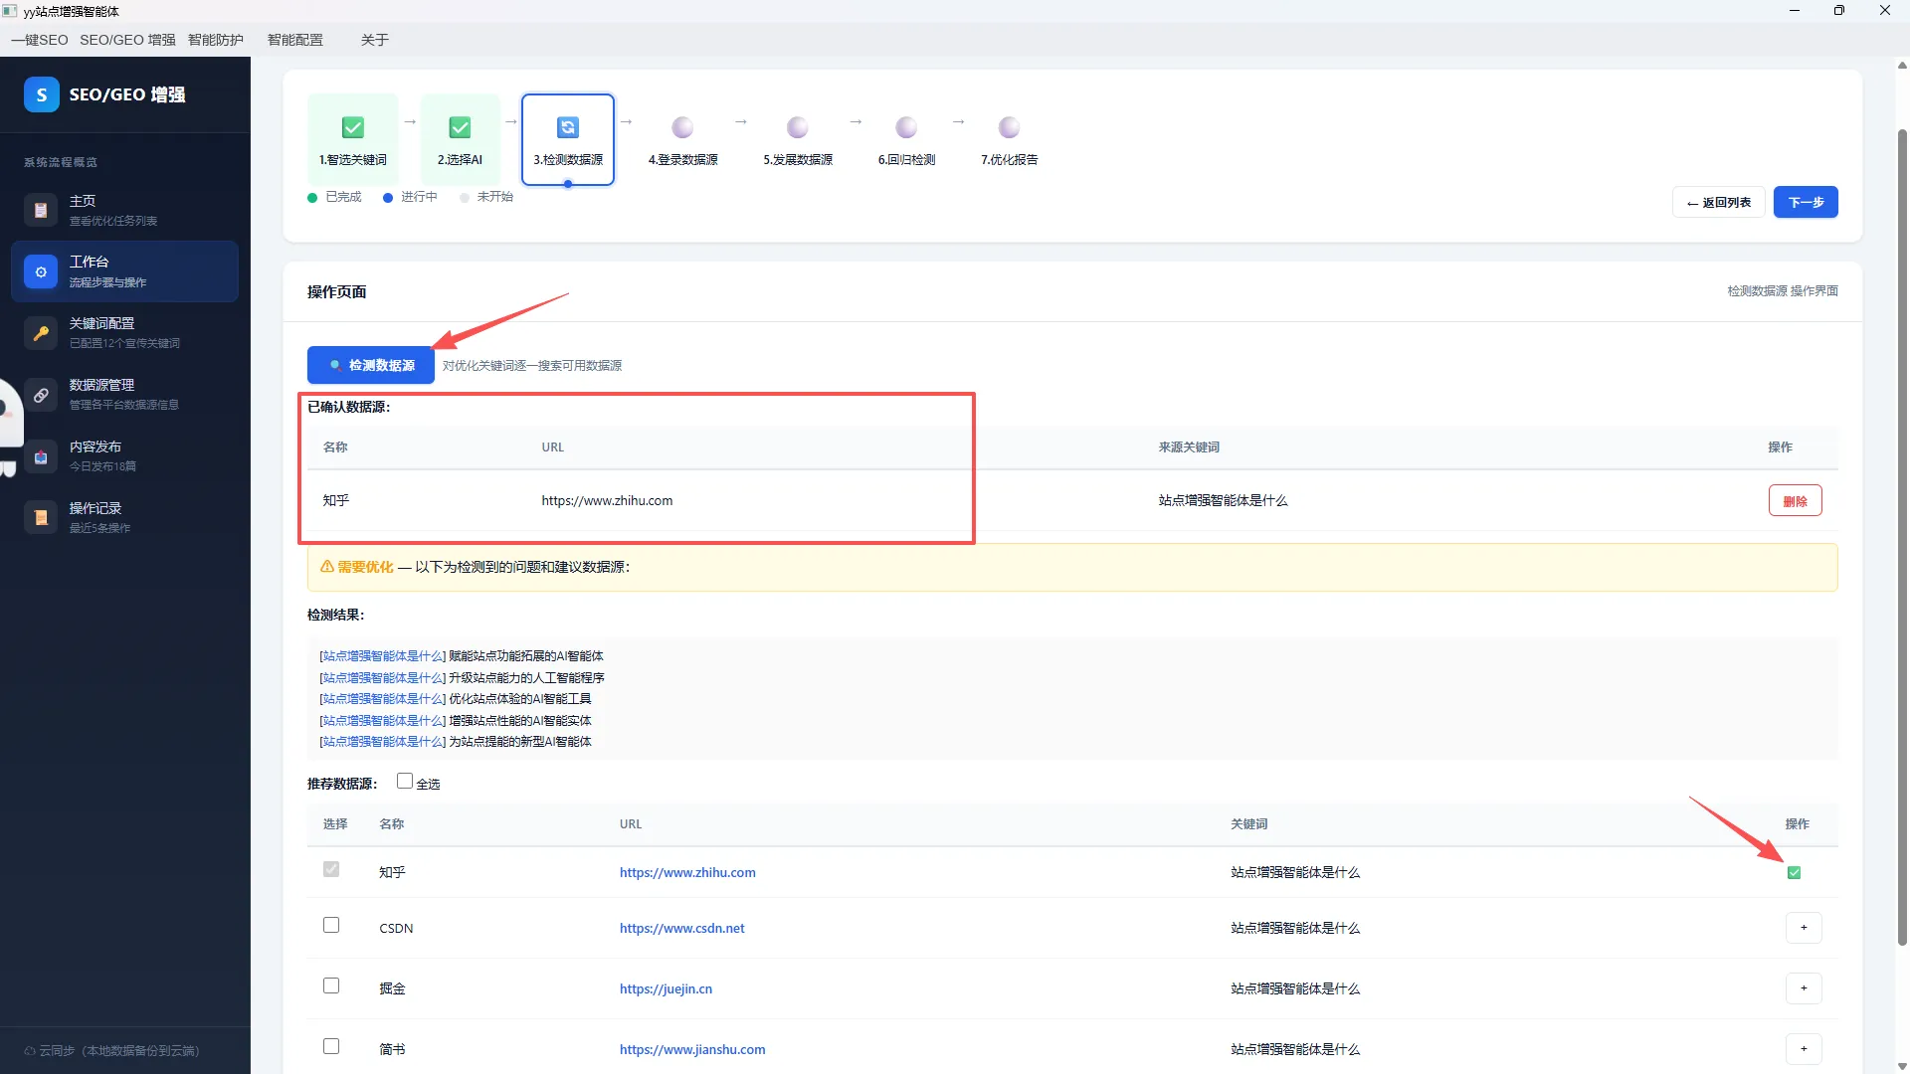The width and height of the screenshot is (1910, 1074).
Task: Open 数据源管理 link icon
Action: 41,395
